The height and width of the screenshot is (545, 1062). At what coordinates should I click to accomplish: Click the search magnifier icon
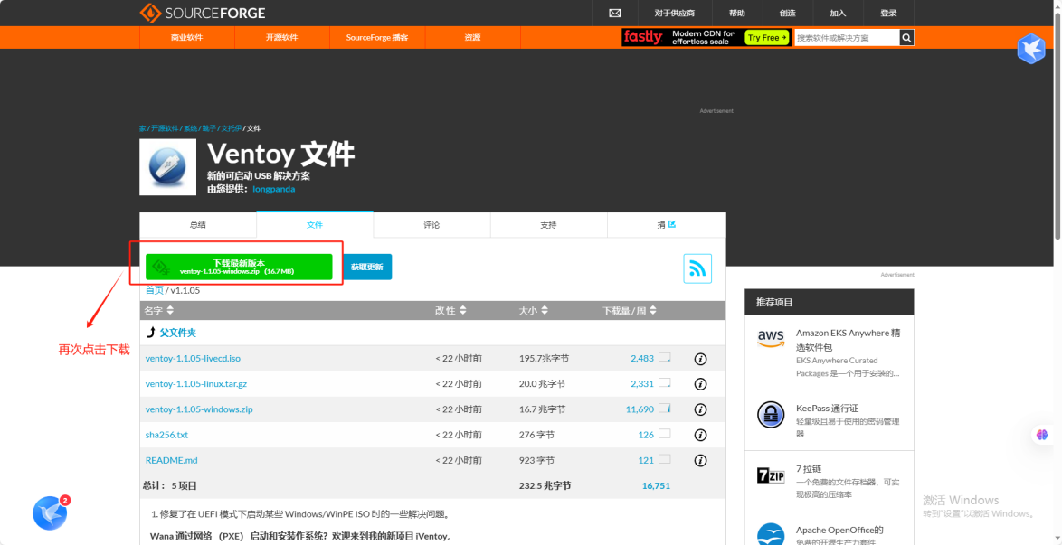click(906, 38)
